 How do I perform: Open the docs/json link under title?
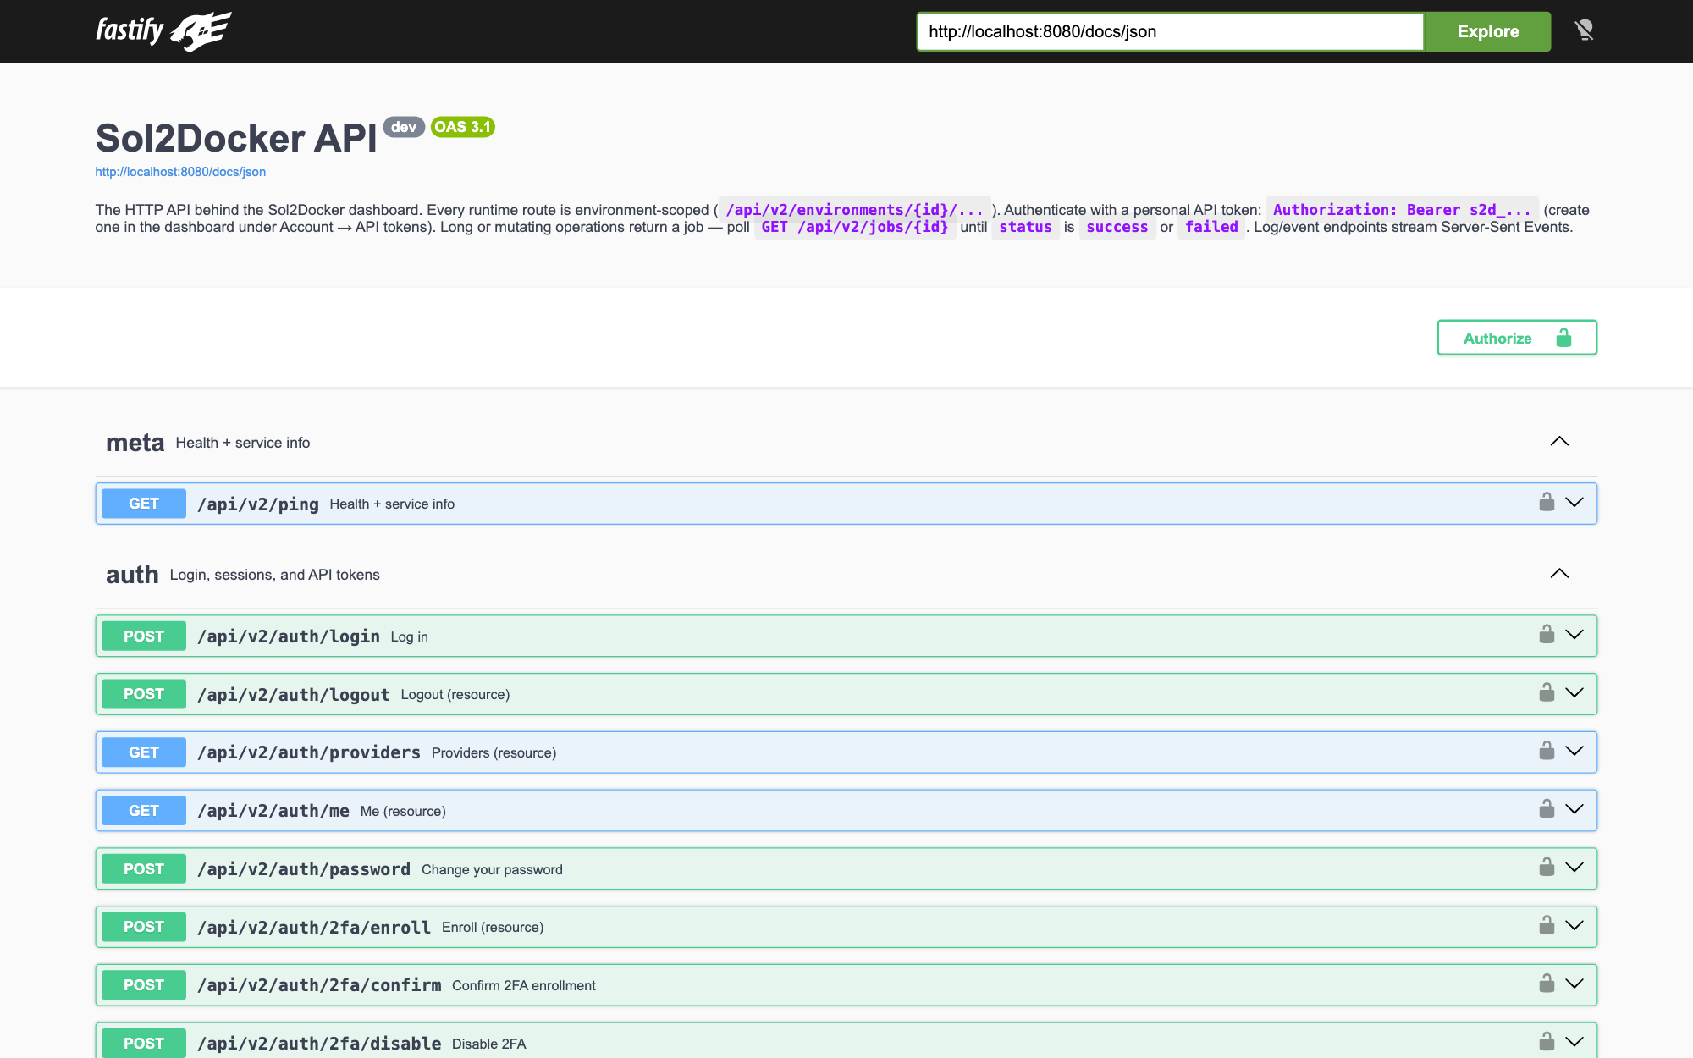[x=180, y=172]
